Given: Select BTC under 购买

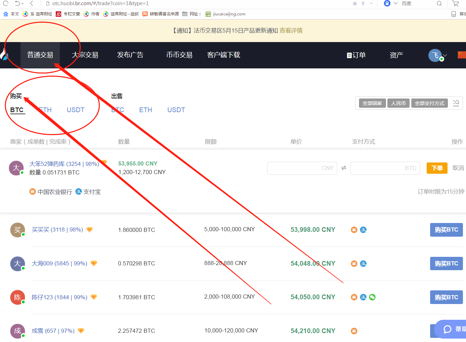Looking at the screenshot, I should [x=17, y=110].
